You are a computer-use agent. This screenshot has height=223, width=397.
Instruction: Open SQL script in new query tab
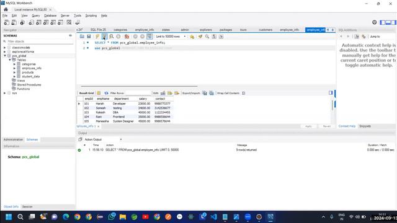point(14,22)
